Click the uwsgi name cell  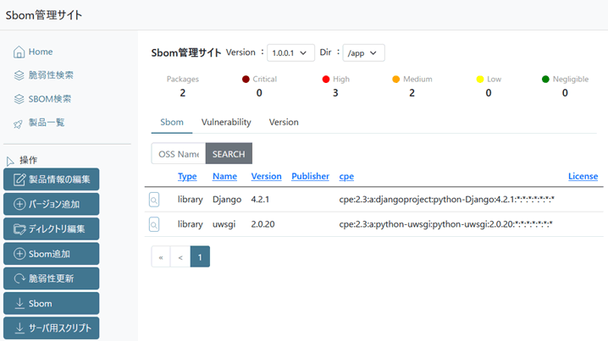pos(224,224)
